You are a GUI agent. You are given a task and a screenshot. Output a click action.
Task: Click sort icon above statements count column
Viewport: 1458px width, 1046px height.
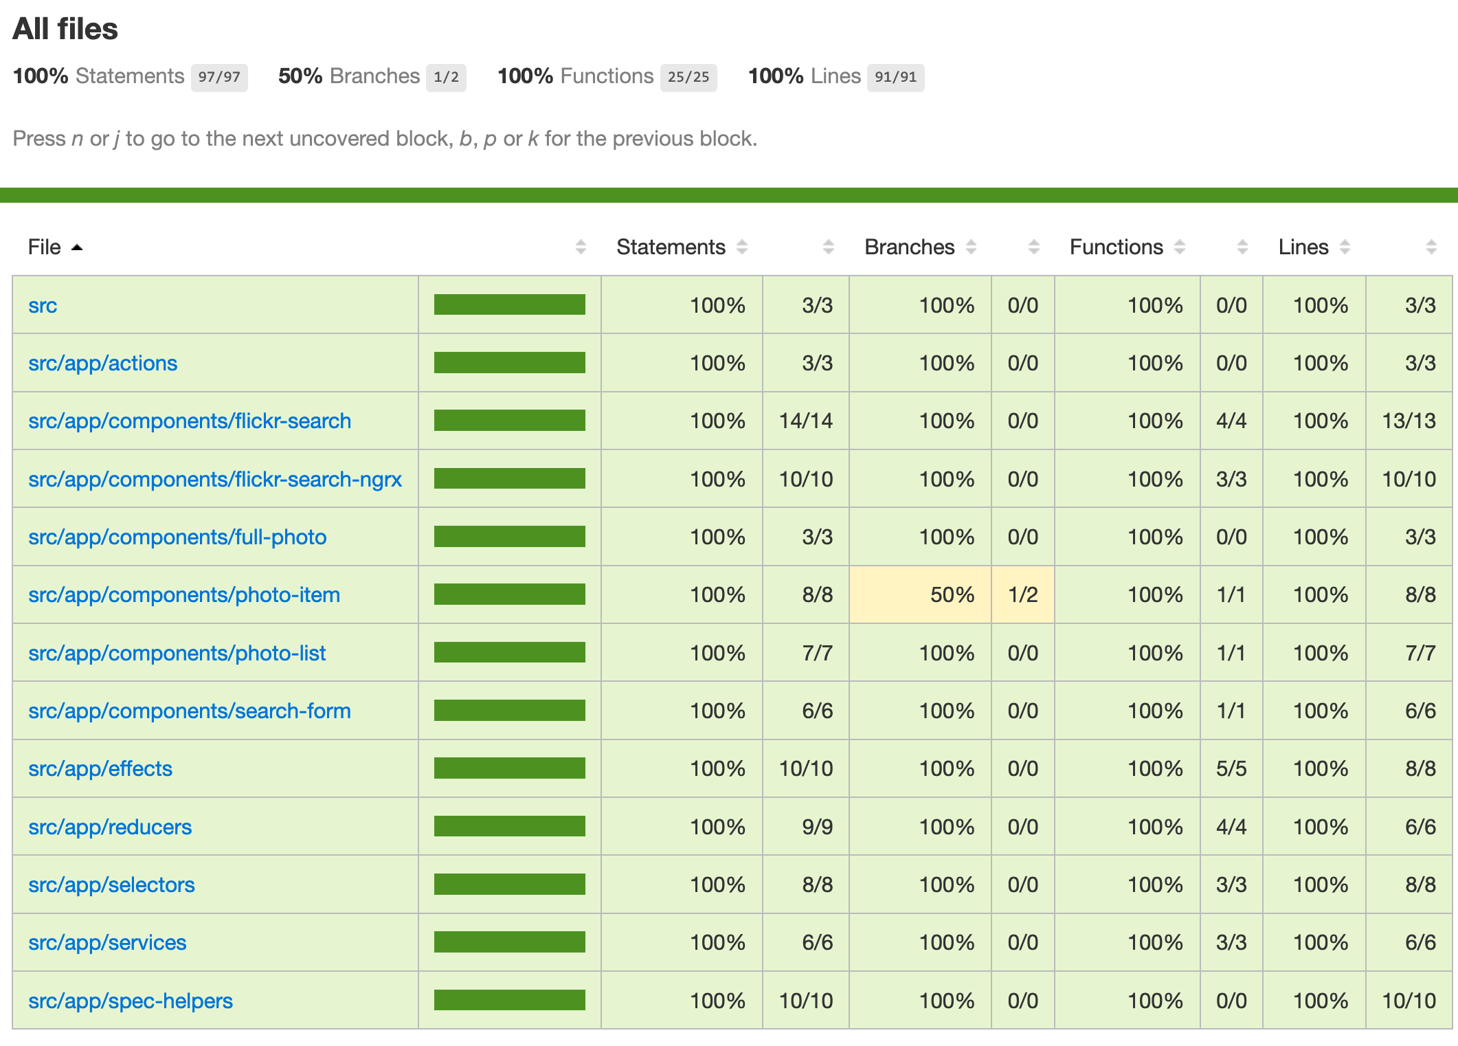pos(828,247)
